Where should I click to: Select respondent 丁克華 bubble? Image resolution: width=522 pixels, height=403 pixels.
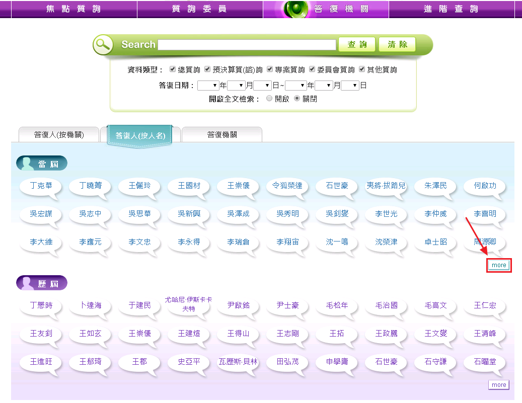click(x=41, y=186)
